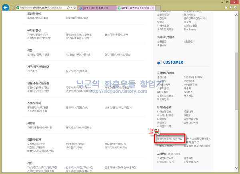Click the scrollbar down arrow
This screenshot has height=174, width=240.
point(236,168)
